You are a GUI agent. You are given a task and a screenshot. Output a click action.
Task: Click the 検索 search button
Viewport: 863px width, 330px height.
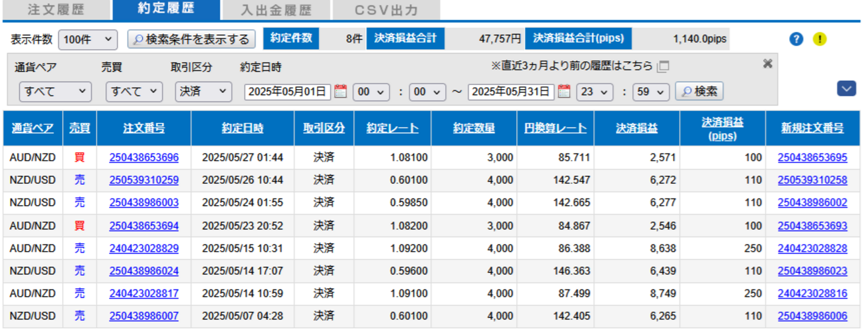699,92
